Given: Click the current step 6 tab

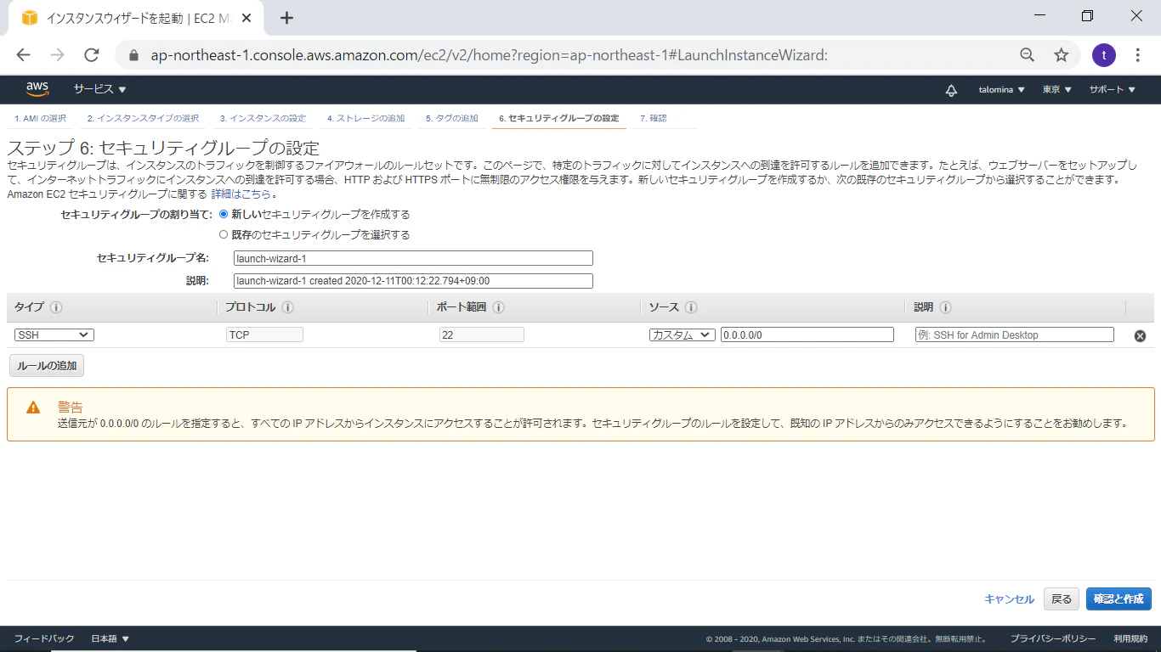Looking at the screenshot, I should (x=559, y=118).
